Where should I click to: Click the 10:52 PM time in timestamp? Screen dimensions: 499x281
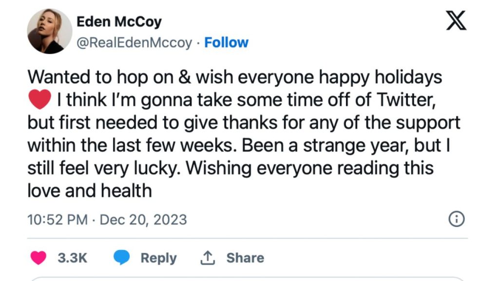58,220
